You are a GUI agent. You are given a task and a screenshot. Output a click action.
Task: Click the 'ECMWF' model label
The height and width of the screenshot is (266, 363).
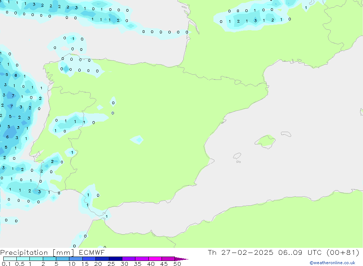coord(92,253)
